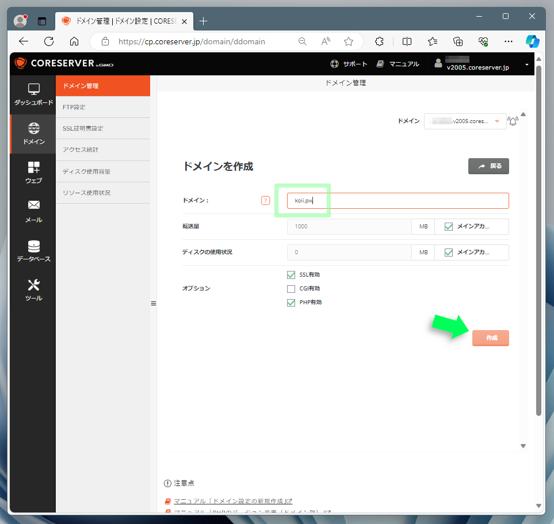Open the リソース使用状況 menu item

103,193
